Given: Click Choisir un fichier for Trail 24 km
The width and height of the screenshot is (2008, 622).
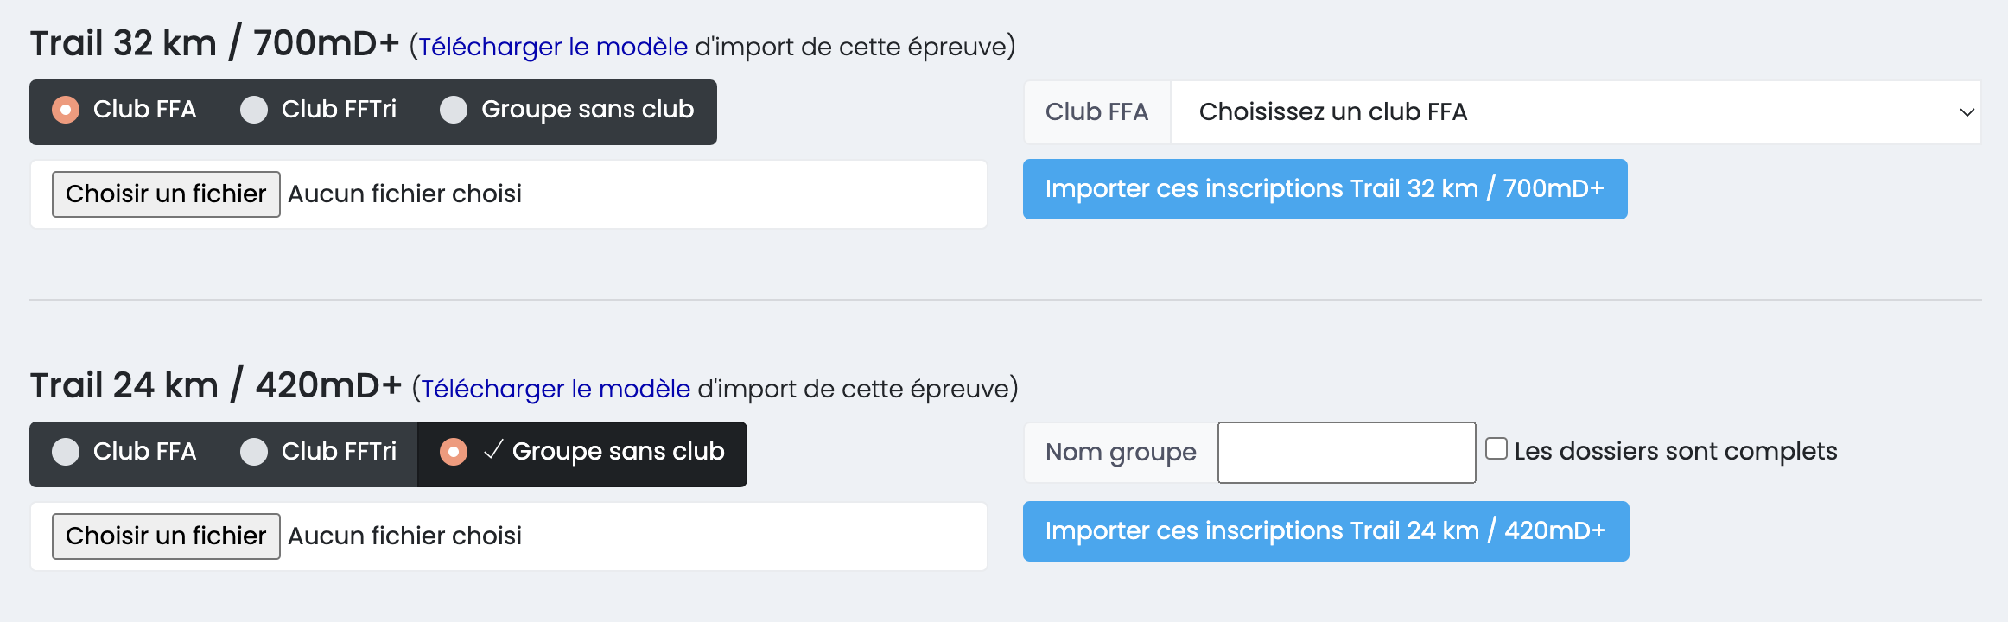Looking at the screenshot, I should (x=166, y=536).
